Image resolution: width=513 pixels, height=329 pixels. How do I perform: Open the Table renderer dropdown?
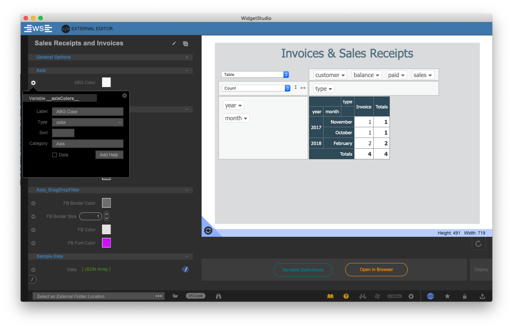[255, 75]
